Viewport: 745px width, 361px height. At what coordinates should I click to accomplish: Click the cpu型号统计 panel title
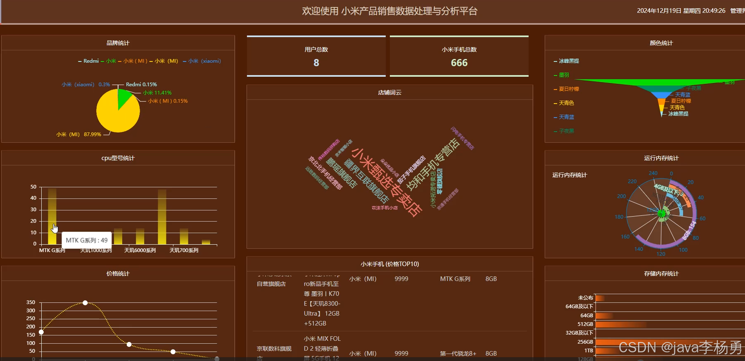coord(118,158)
